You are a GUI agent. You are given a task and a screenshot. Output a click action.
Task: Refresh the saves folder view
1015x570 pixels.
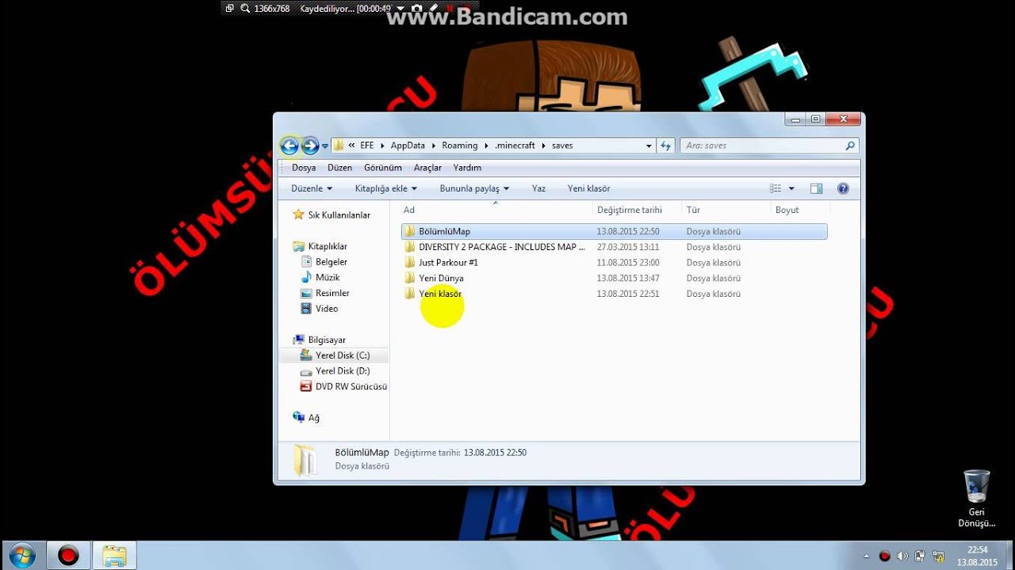coord(666,146)
